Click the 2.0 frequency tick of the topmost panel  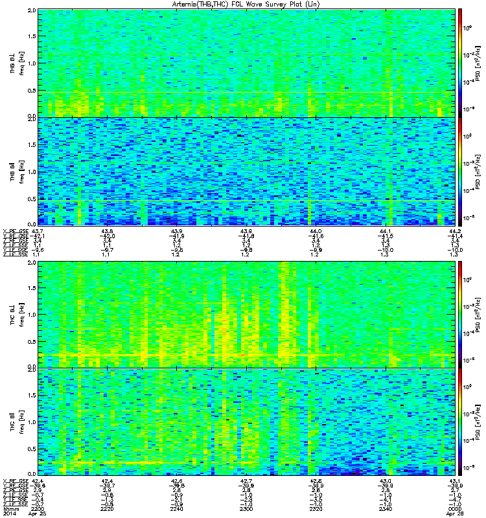(x=32, y=10)
